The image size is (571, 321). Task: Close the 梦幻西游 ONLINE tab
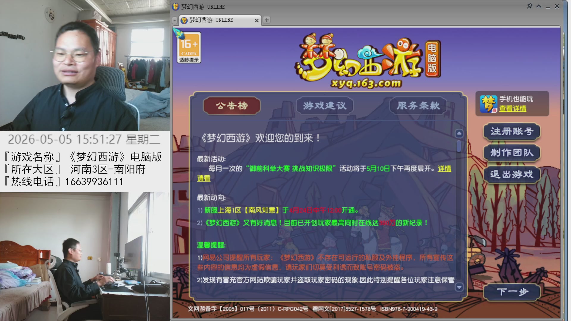[257, 20]
